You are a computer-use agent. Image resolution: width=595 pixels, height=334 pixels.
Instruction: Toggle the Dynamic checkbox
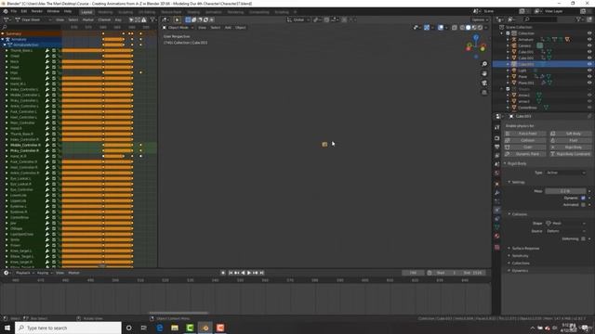point(583,198)
